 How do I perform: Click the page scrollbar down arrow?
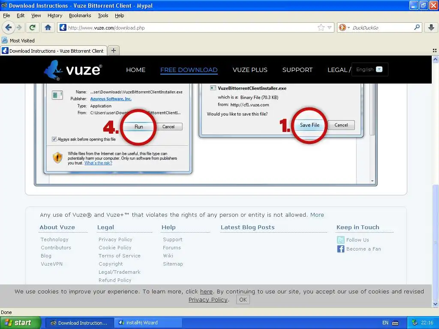[435, 304]
